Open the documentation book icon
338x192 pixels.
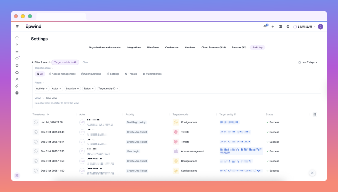(x=280, y=26)
